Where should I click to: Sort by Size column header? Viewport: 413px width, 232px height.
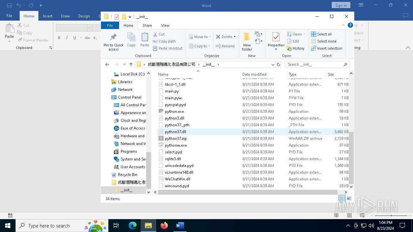point(337,74)
